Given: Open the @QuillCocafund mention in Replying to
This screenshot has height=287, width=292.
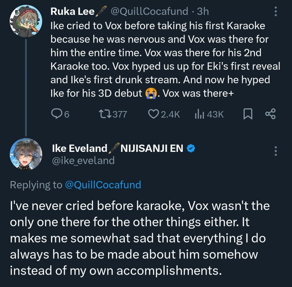Looking at the screenshot, I should [x=103, y=185].
